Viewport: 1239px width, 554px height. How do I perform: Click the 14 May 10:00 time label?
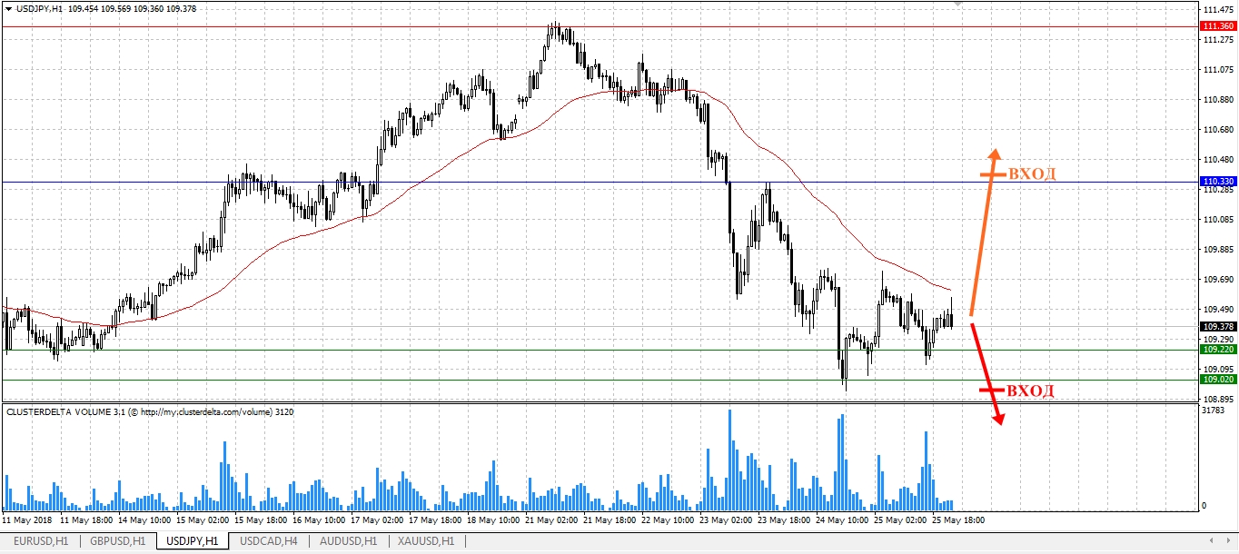[144, 521]
